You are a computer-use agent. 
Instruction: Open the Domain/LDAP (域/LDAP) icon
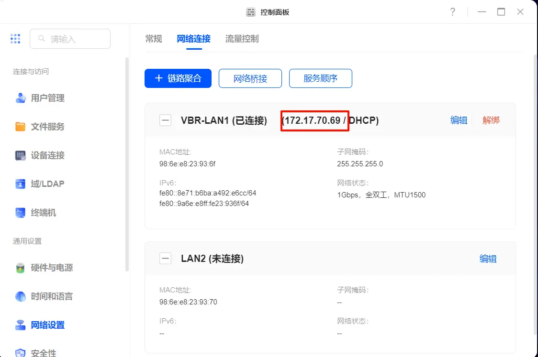21,184
